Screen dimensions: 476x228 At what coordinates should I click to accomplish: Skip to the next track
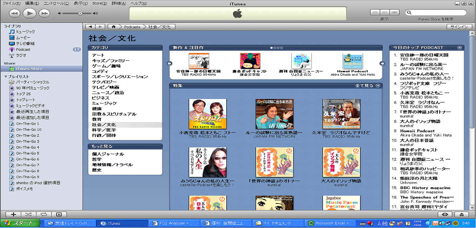(44, 13)
